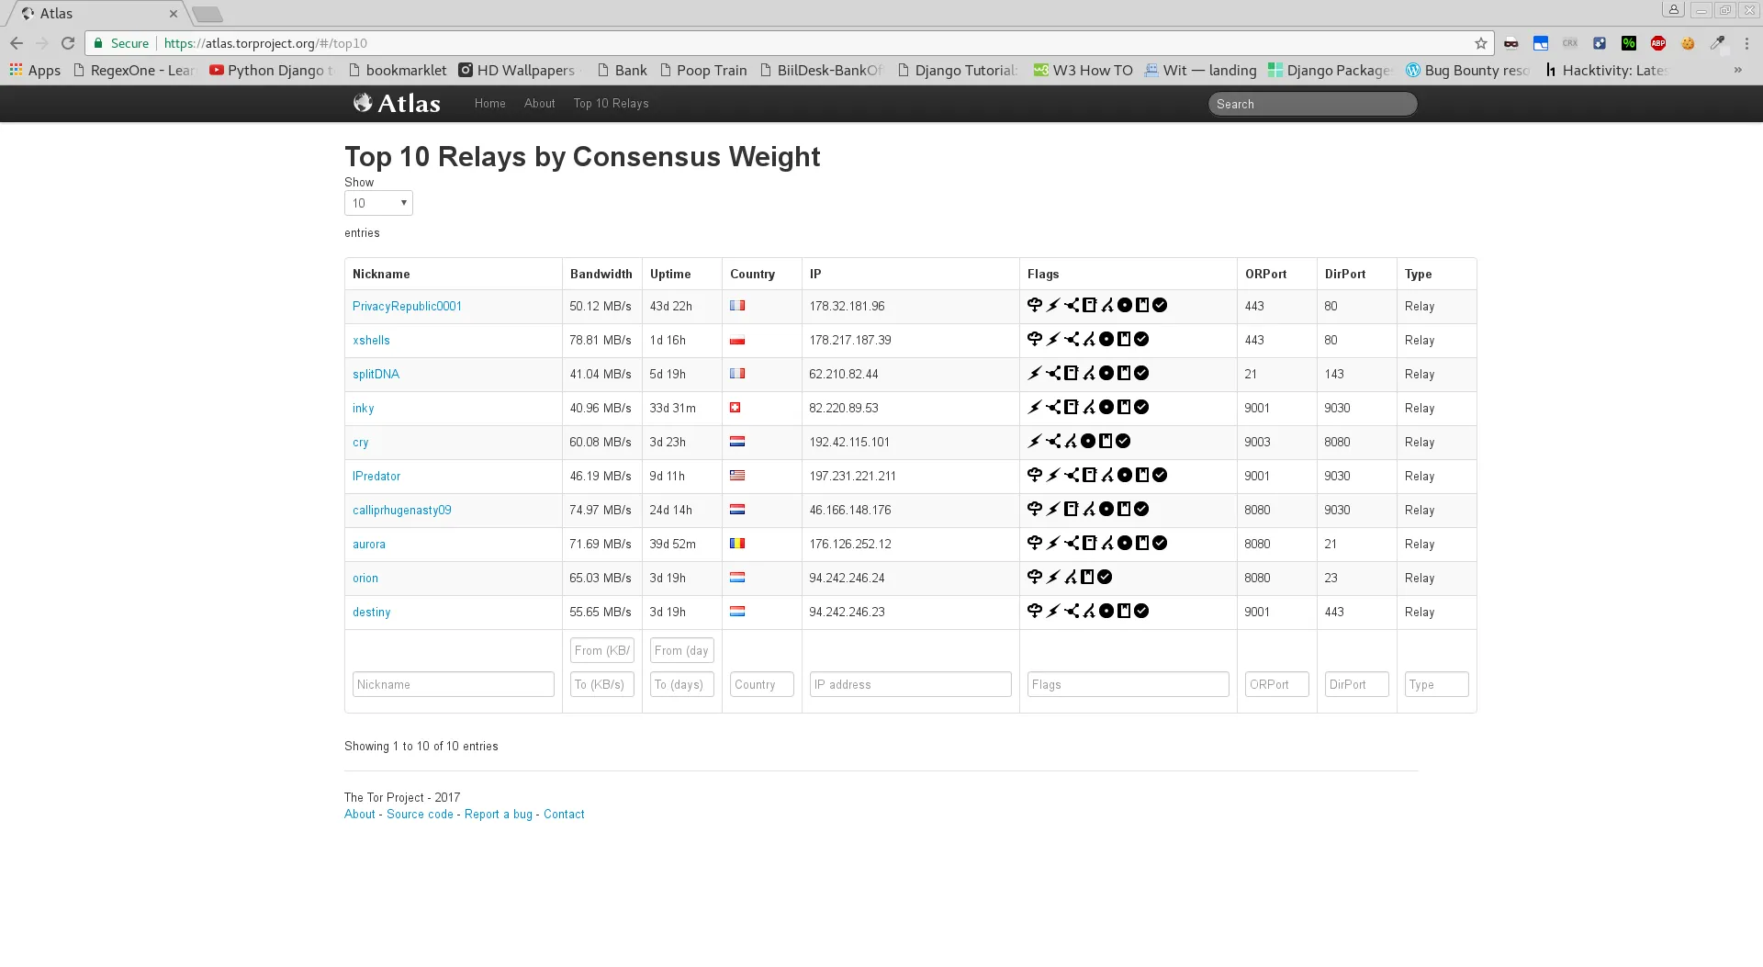Click the checkmark Valid flag in cry row
Viewport: 1763px width, 967px height.
coord(1123,441)
